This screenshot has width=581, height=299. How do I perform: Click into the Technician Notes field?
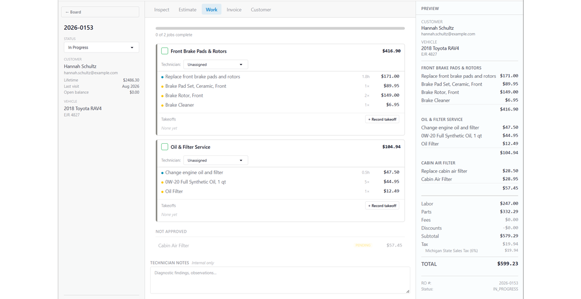[280, 280]
